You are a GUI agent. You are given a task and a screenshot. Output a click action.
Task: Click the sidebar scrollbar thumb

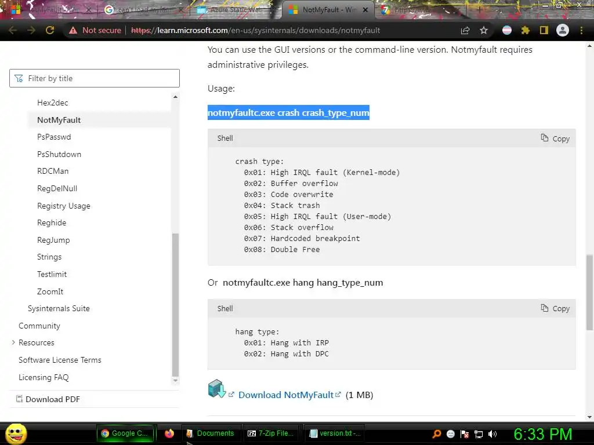(x=175, y=305)
